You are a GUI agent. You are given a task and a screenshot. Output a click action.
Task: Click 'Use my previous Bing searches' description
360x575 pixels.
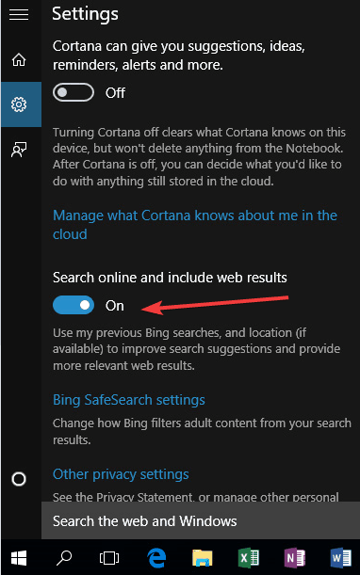[197, 349]
